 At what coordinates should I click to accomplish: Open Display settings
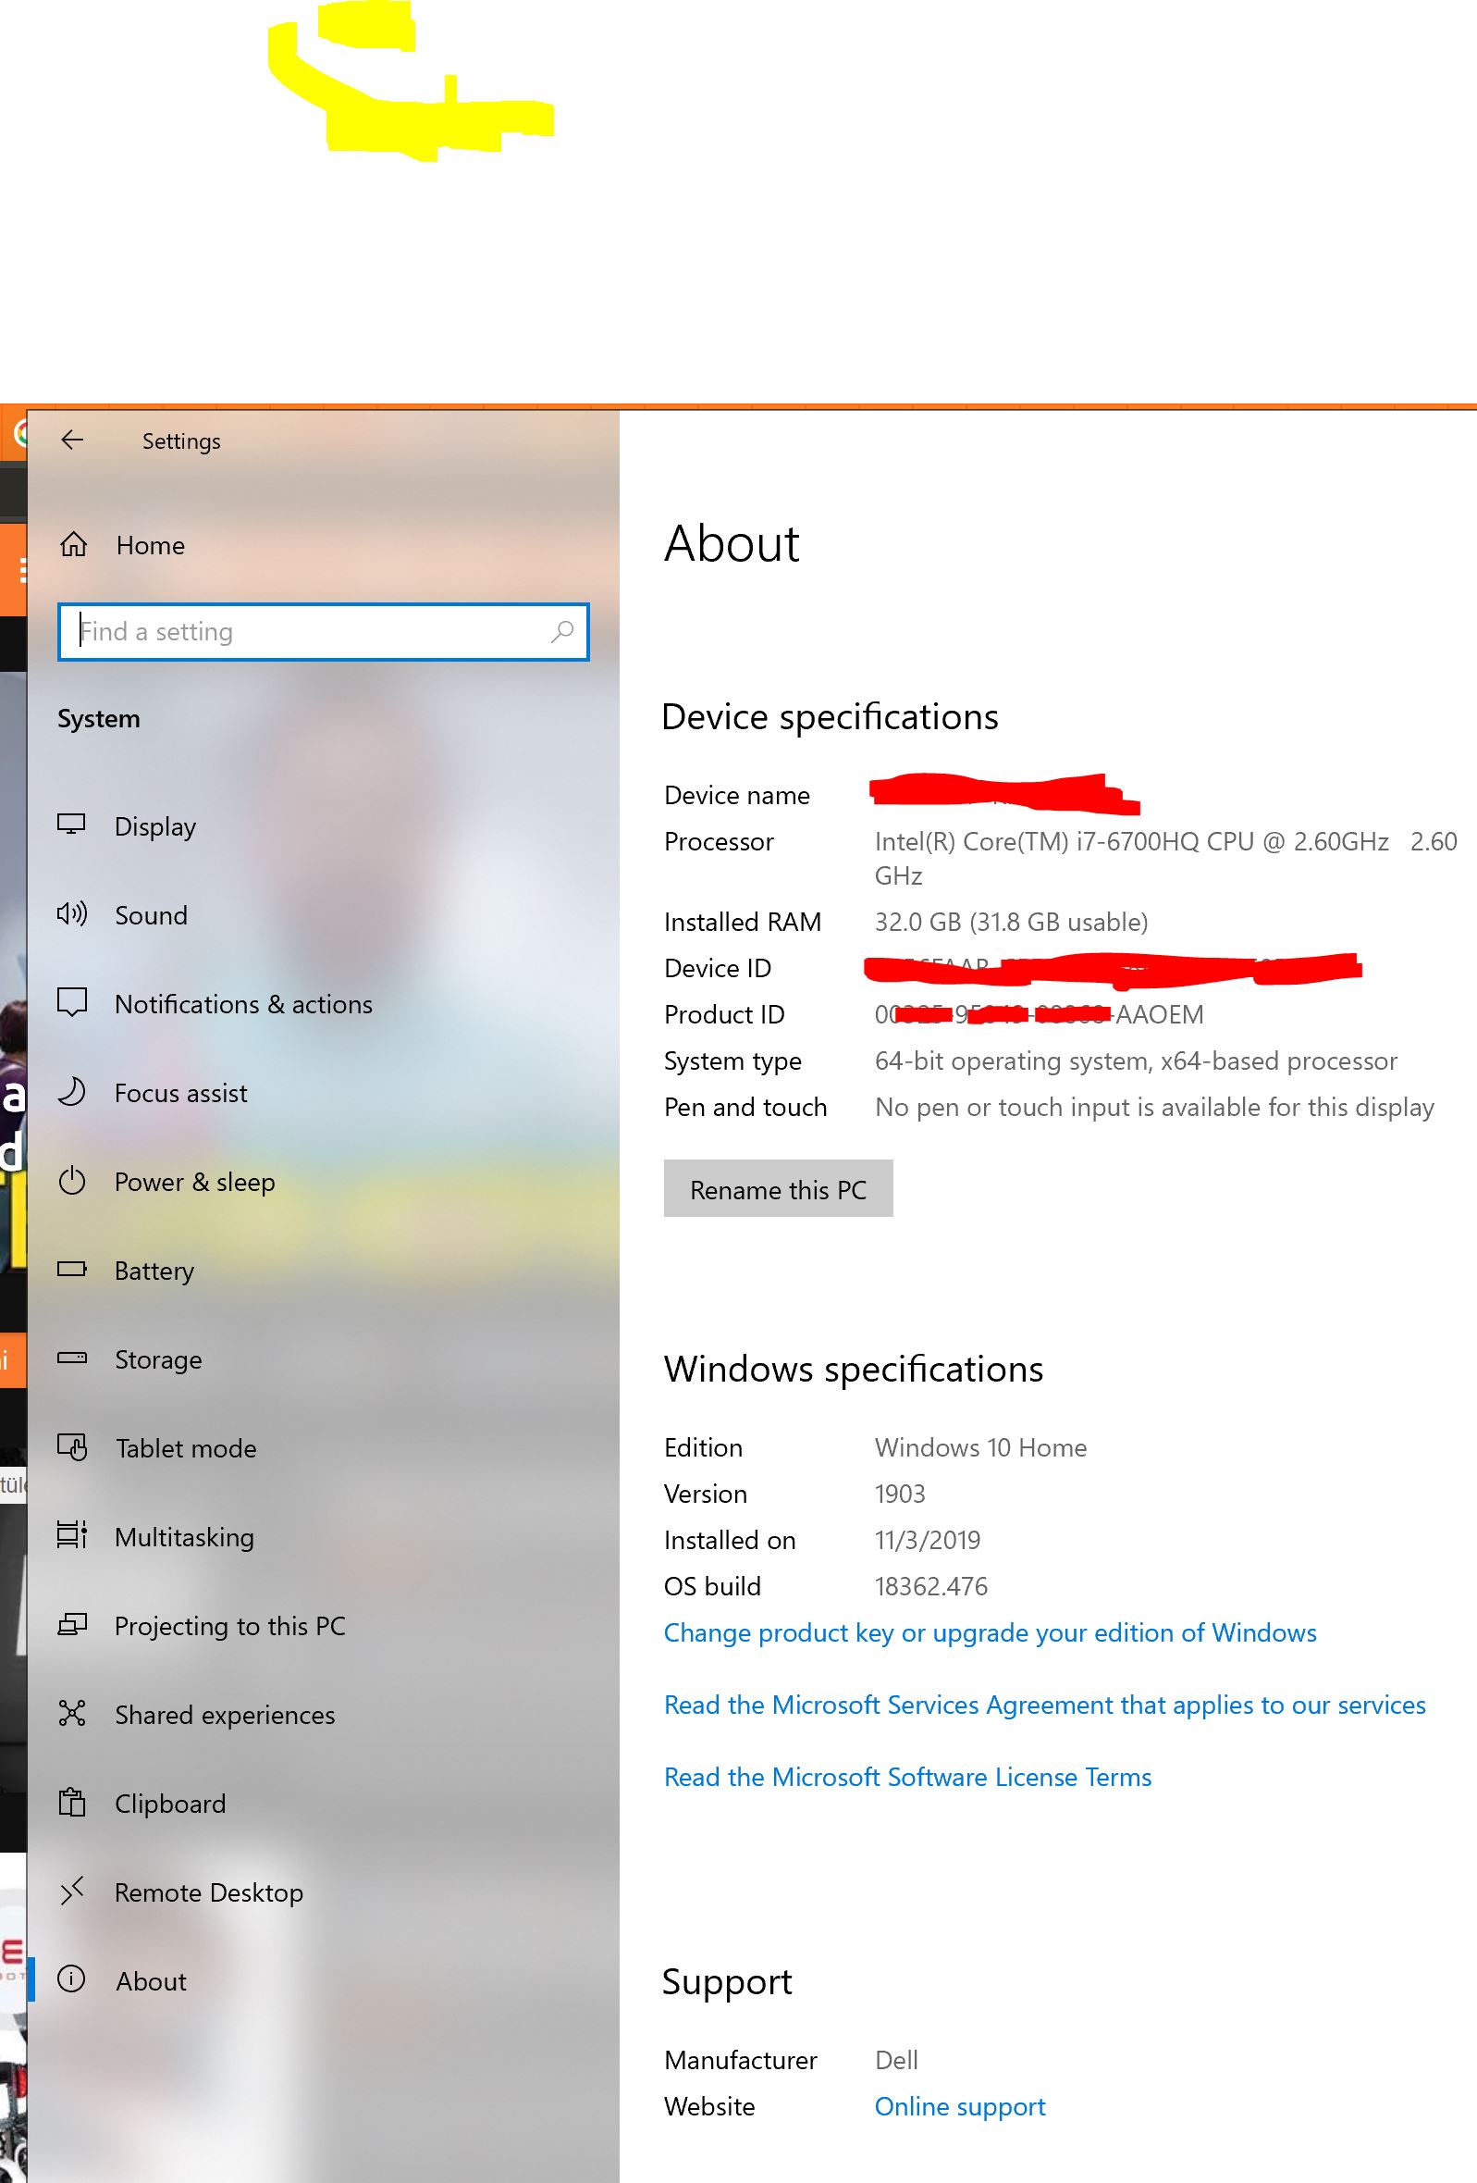click(x=155, y=826)
